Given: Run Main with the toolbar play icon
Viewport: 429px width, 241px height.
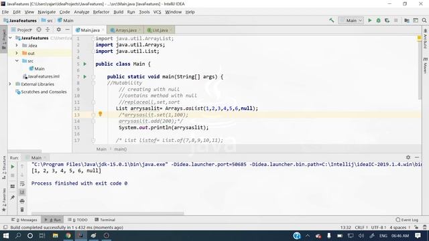Looking at the screenshot, I should (369, 20).
